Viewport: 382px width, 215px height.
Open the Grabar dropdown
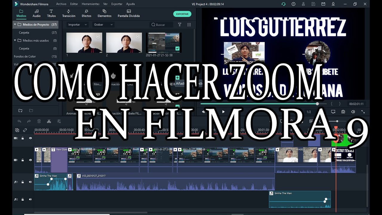click(x=103, y=24)
